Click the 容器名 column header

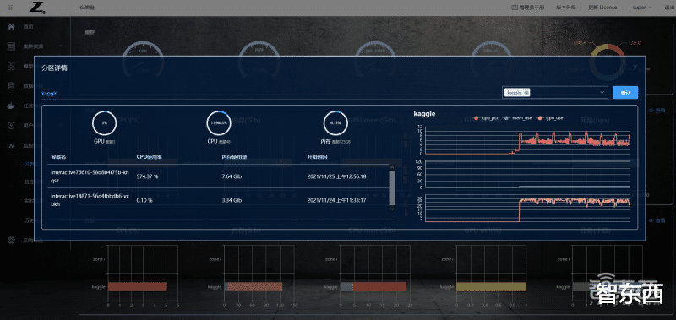tap(57, 157)
